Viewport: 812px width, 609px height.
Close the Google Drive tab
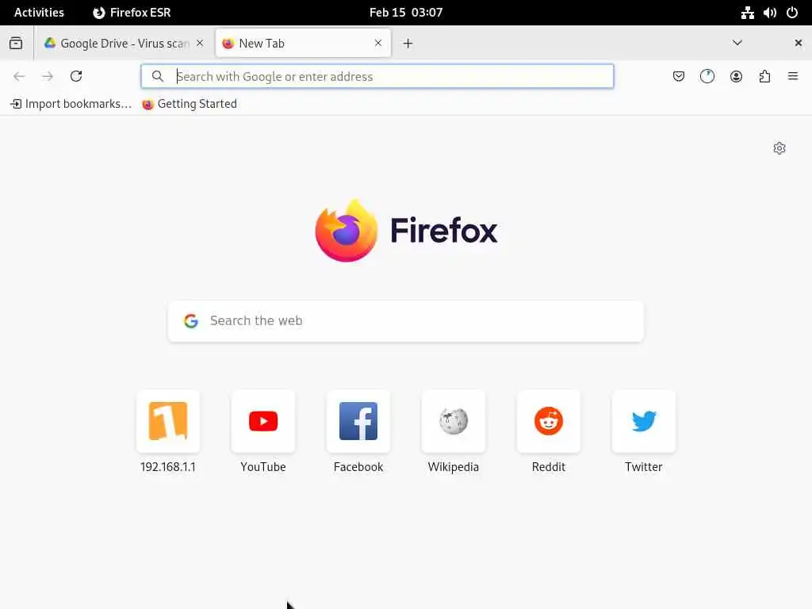[x=200, y=43]
